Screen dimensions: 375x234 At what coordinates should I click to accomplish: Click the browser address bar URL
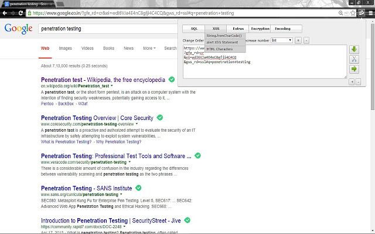[x=133, y=13]
